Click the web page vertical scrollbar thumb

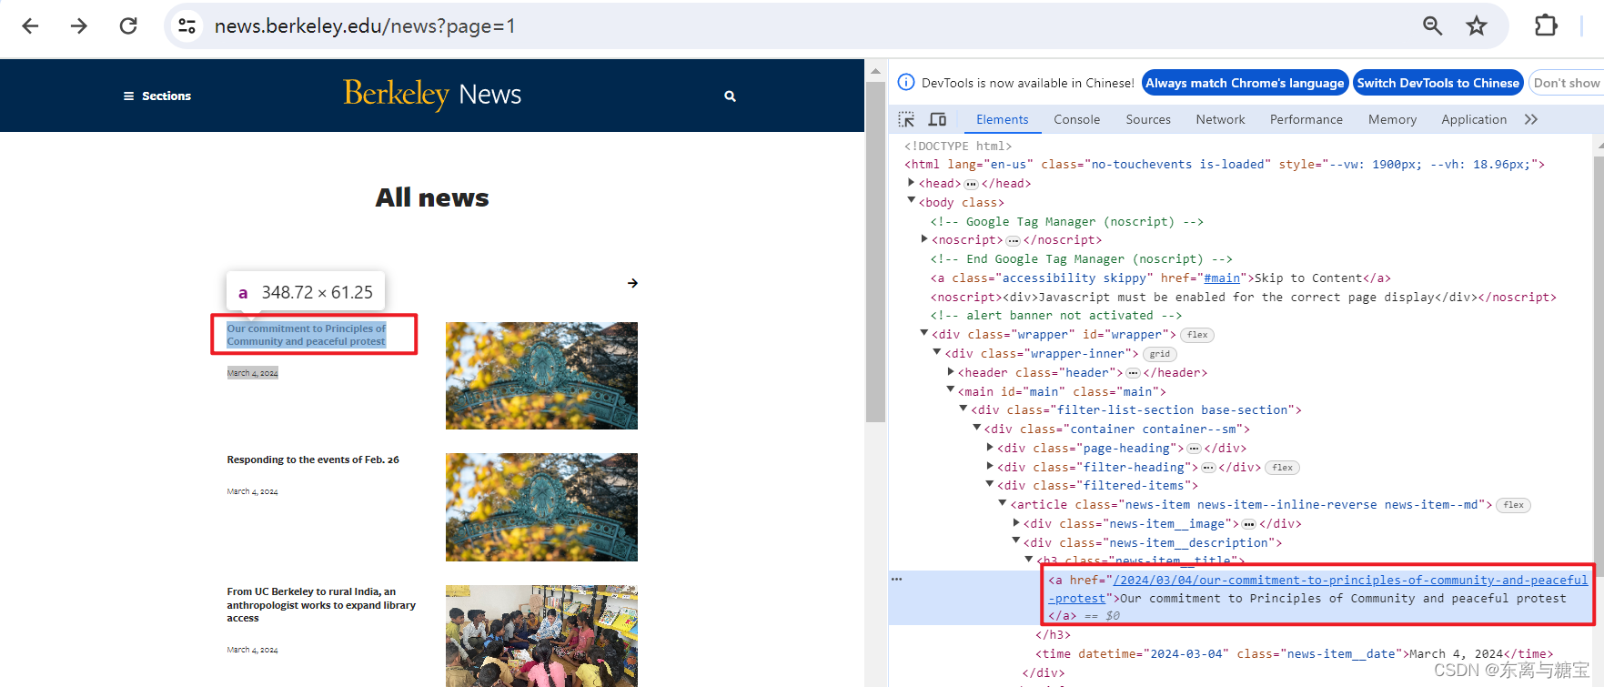(875, 252)
